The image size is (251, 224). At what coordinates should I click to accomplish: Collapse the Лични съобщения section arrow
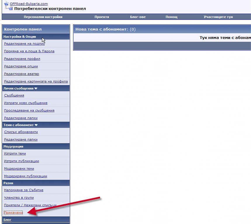36,88
